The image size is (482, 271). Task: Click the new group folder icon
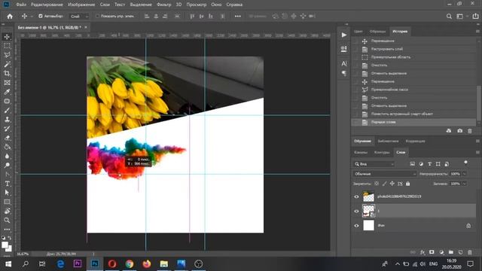point(450,252)
